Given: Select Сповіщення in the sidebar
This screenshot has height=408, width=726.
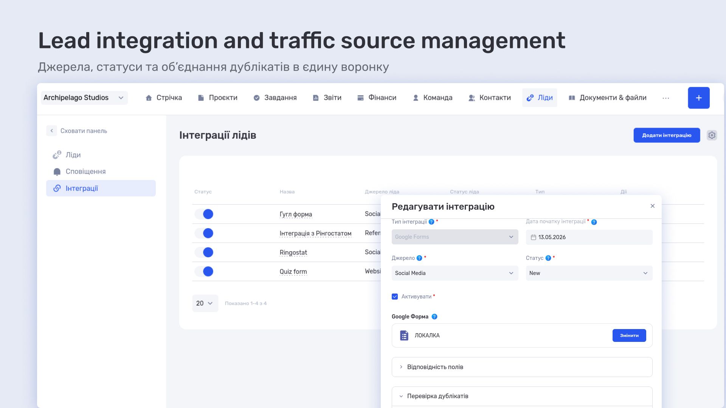Looking at the screenshot, I should 101,172.
